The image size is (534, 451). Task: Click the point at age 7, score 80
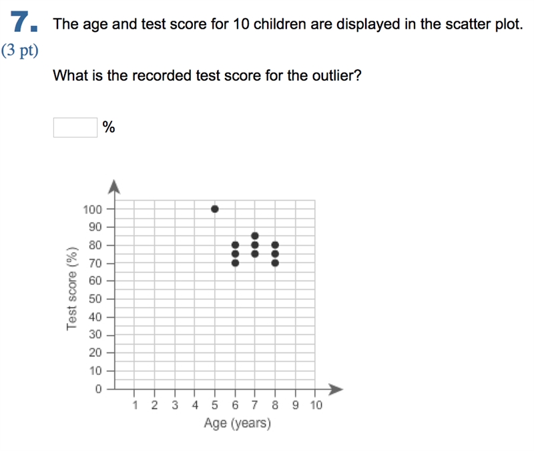click(255, 245)
